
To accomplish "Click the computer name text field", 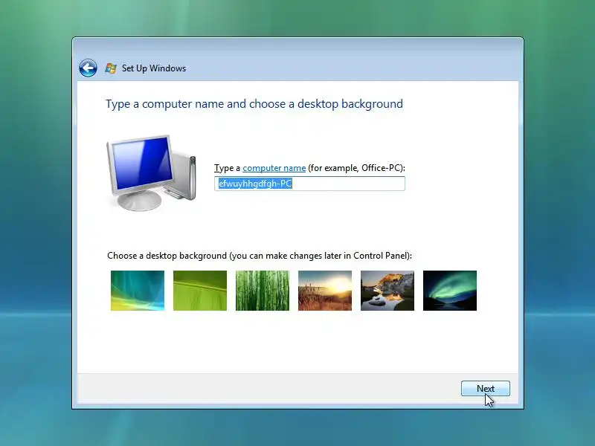I will point(309,184).
